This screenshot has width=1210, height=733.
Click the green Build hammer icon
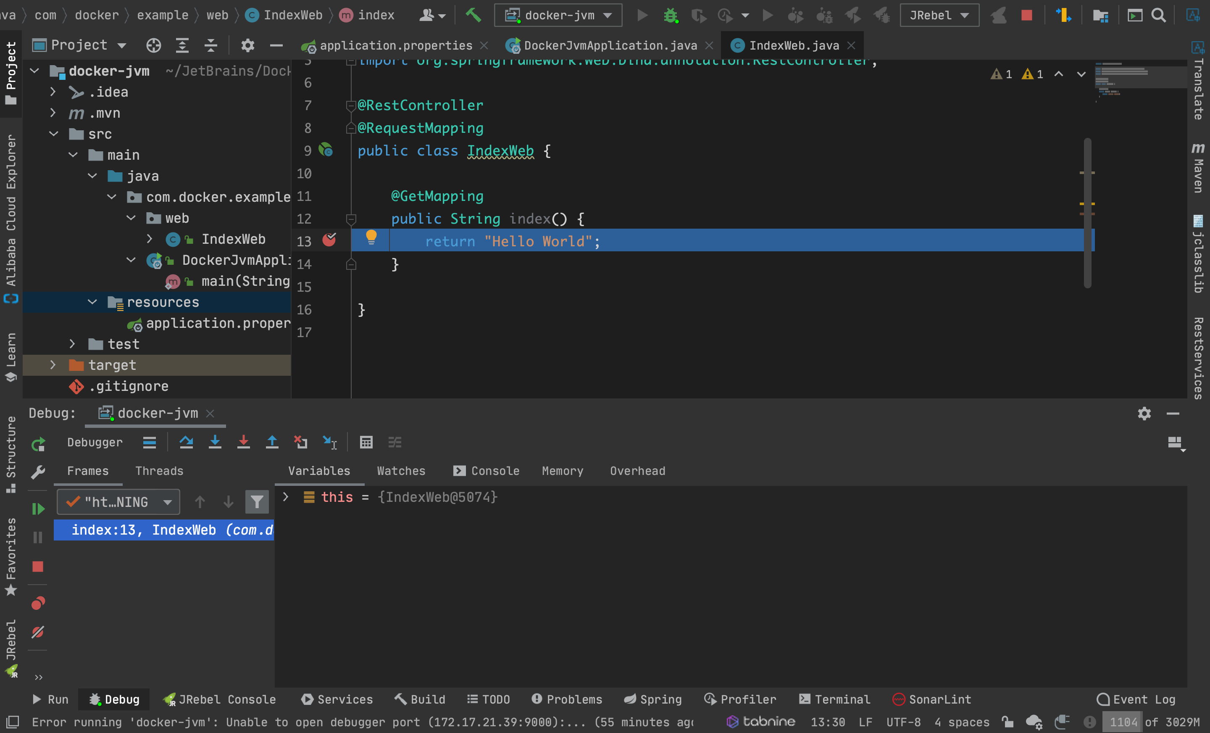coord(473,15)
